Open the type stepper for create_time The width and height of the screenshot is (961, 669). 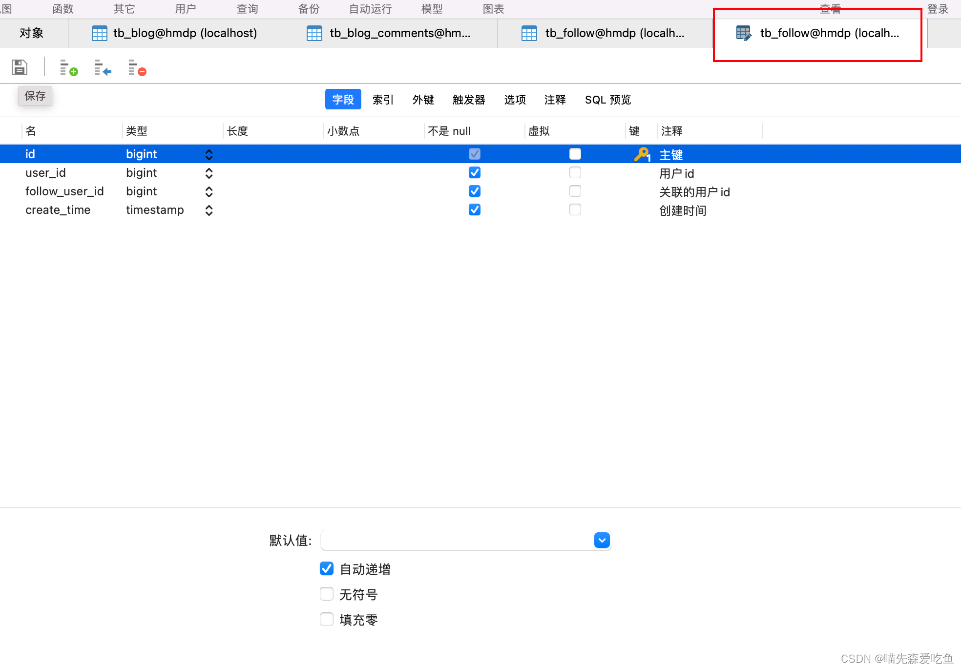coord(209,210)
